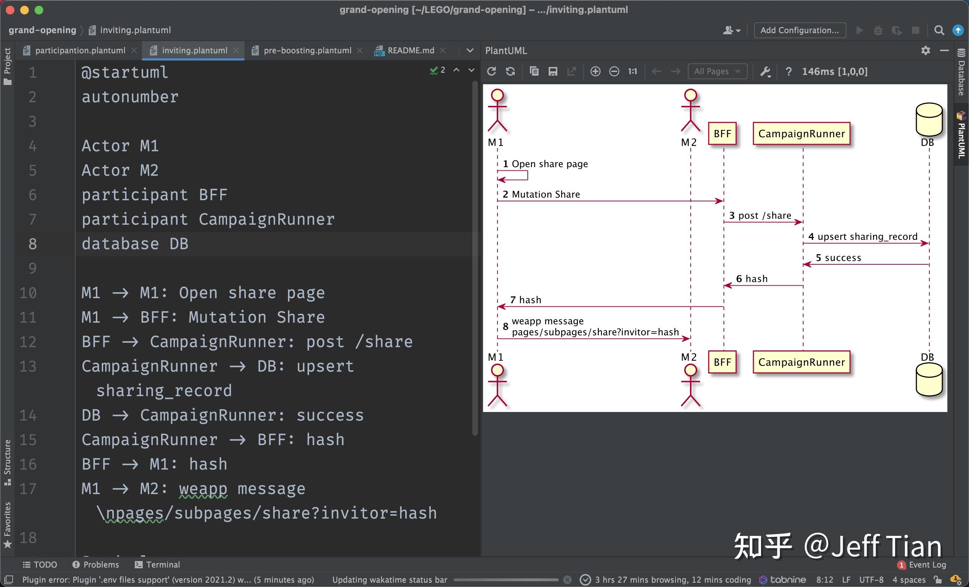Screen dimensions: 969x587
Task: Show hidden editor tabs chevron
Action: click(470, 50)
